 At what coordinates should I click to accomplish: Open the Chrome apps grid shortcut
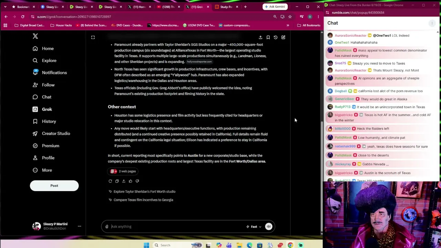5,25
